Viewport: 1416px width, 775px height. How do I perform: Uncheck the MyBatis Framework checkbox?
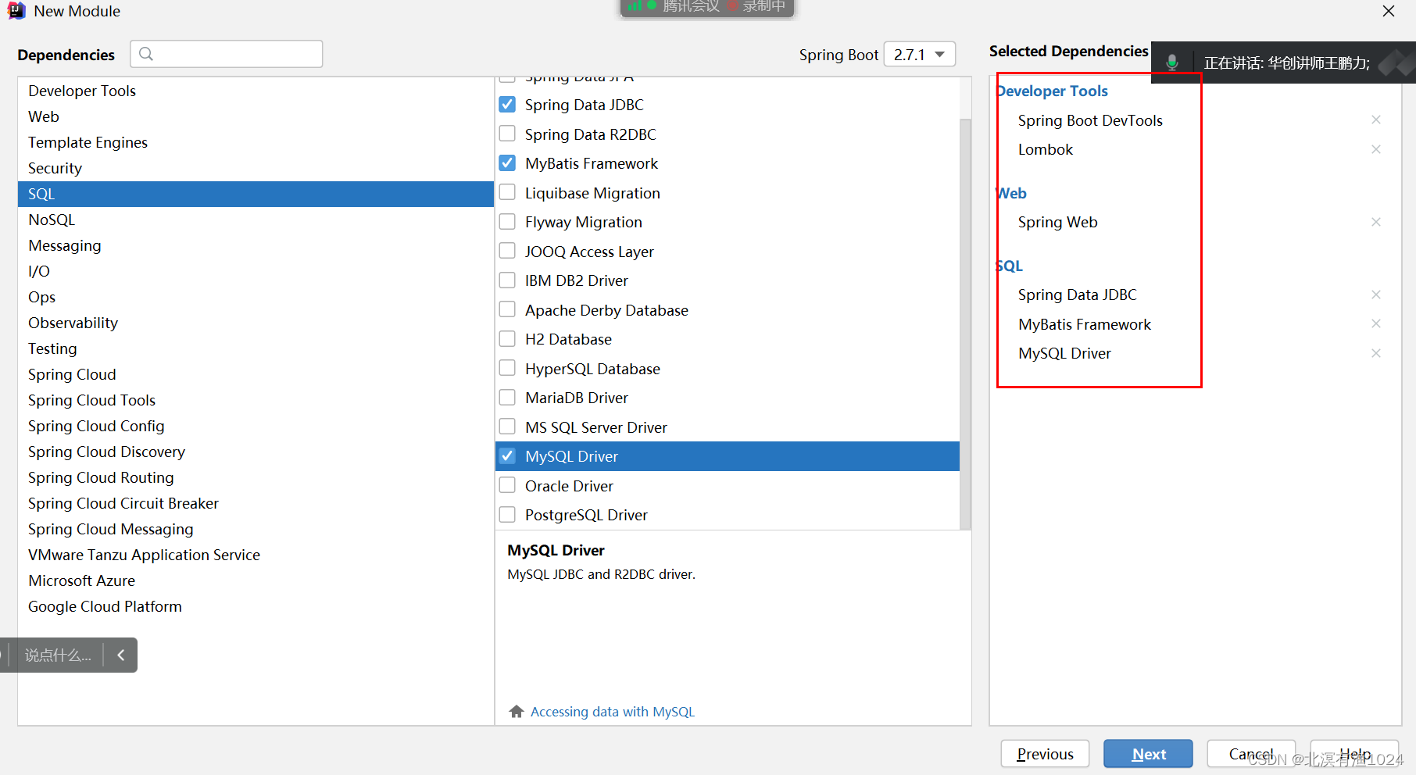point(507,163)
